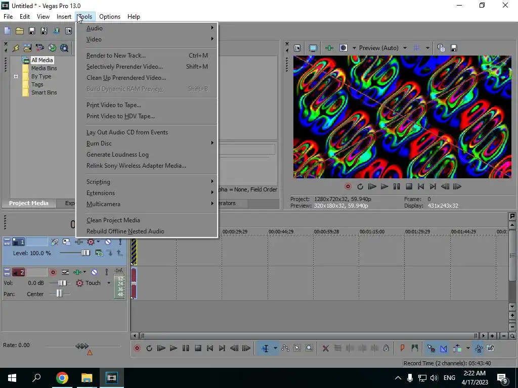Toggle Solo on audio track 2
The width and height of the screenshot is (518, 388).
tap(106, 272)
